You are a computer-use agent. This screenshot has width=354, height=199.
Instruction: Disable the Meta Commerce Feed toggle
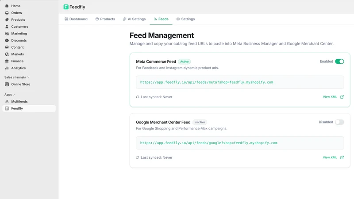click(x=339, y=61)
